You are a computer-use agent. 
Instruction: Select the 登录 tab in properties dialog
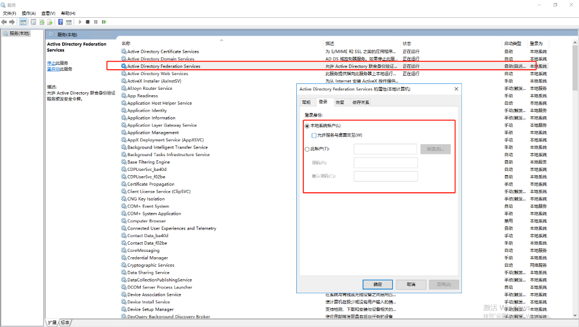click(323, 102)
